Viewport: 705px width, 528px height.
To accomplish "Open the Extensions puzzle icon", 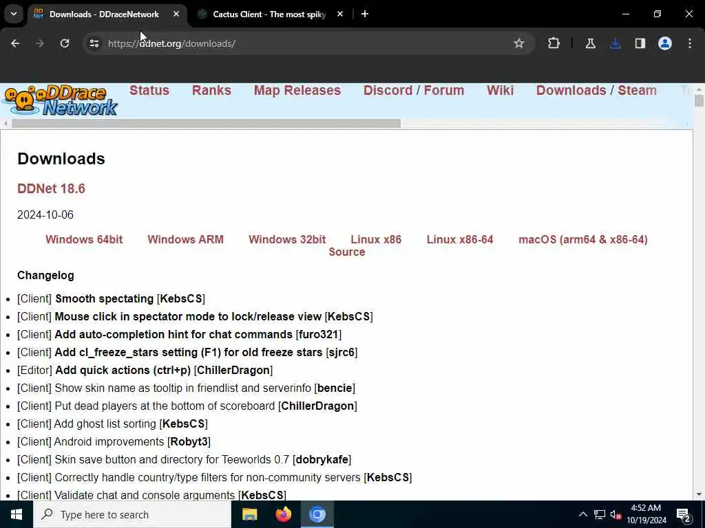I will tap(554, 43).
